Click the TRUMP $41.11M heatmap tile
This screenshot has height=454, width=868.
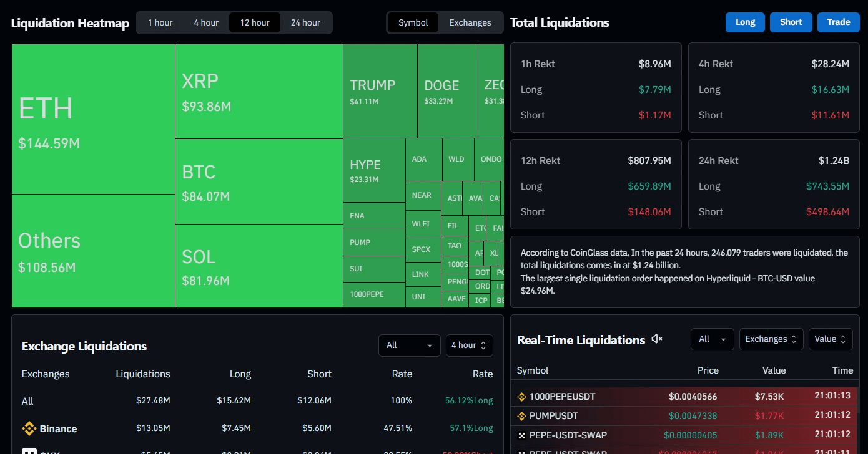click(380, 91)
